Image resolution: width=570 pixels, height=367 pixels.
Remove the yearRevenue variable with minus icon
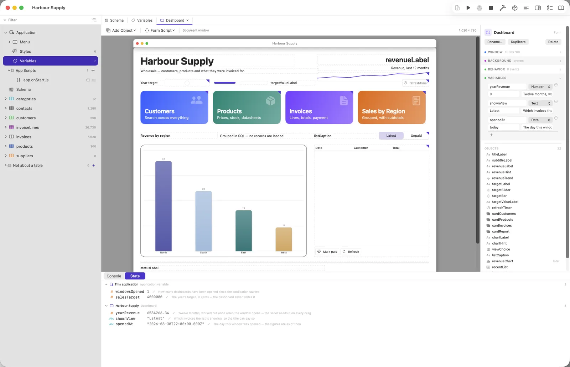point(556,85)
